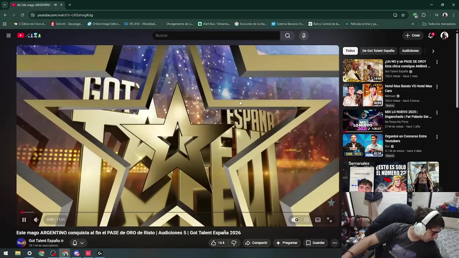
Task: Like the video with 16 k
Action: click(218, 243)
